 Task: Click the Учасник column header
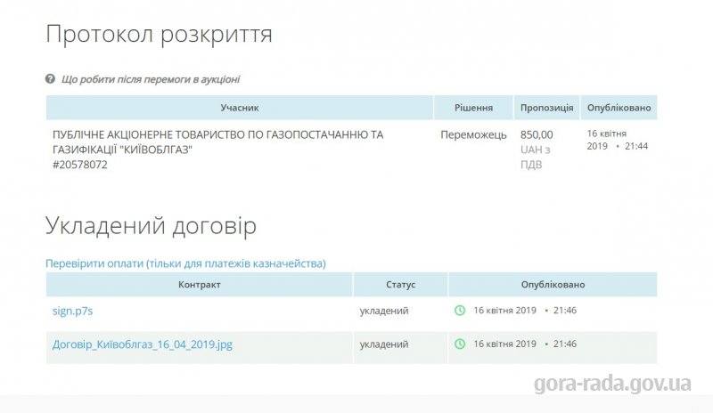pos(240,108)
